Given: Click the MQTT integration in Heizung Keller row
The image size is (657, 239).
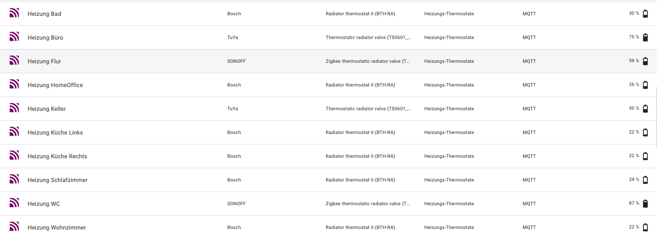Looking at the screenshot, I should [x=529, y=109].
